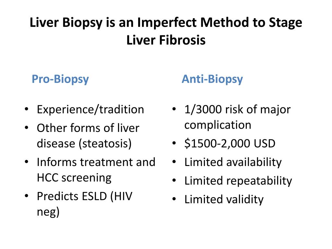Click the $1500-2,000 USD bullet
Screen dimensions: 332x249
230,144
